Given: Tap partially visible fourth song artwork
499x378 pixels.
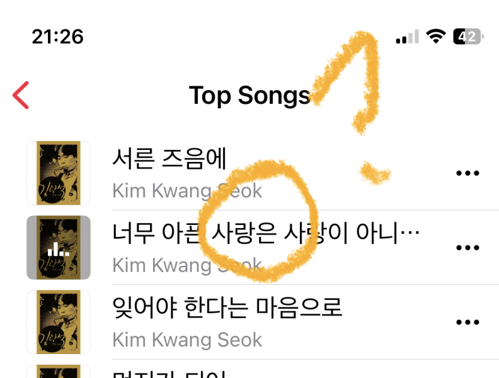Looking at the screenshot, I should coord(59,372).
